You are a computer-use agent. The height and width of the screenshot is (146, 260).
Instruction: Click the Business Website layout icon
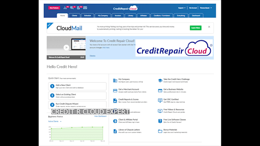click(x=160, y=91)
